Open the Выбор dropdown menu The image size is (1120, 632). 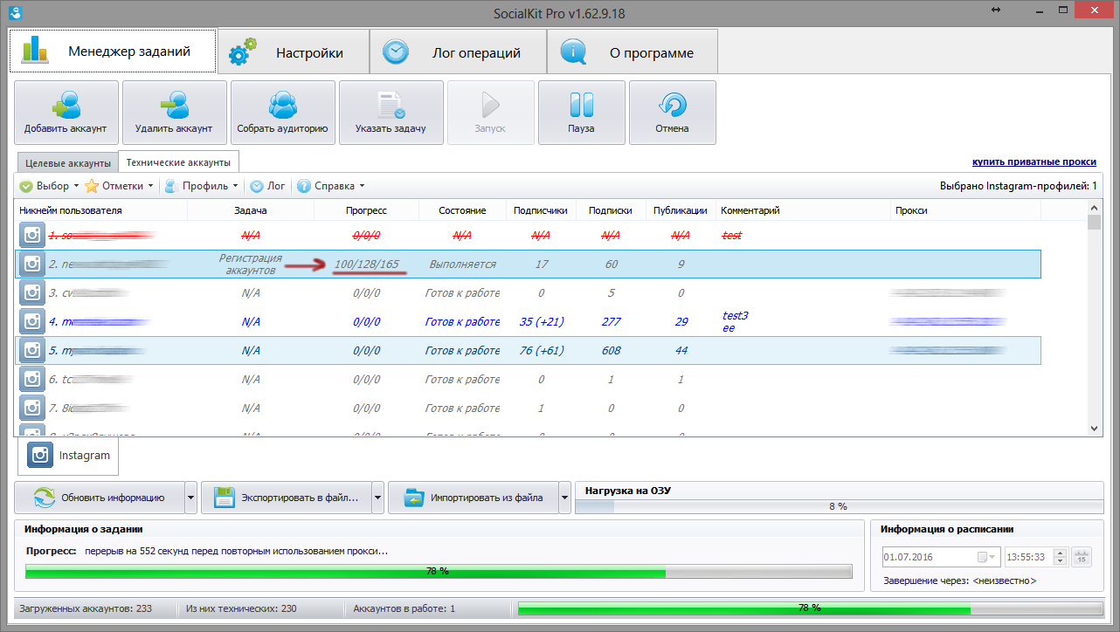[x=49, y=186]
